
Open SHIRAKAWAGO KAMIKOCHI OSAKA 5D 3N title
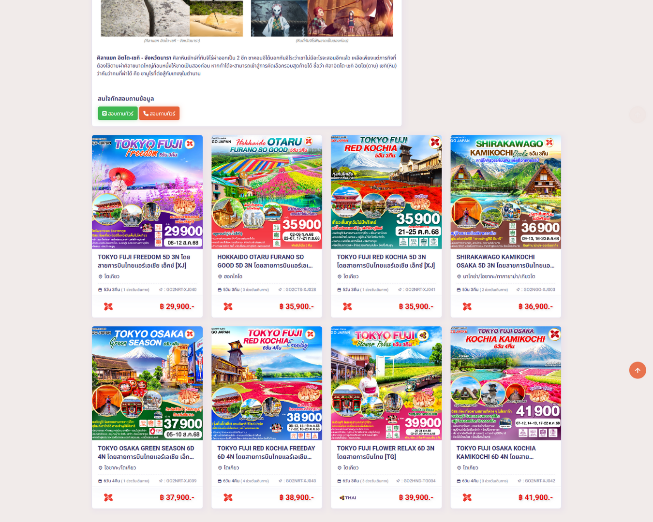[505, 261]
